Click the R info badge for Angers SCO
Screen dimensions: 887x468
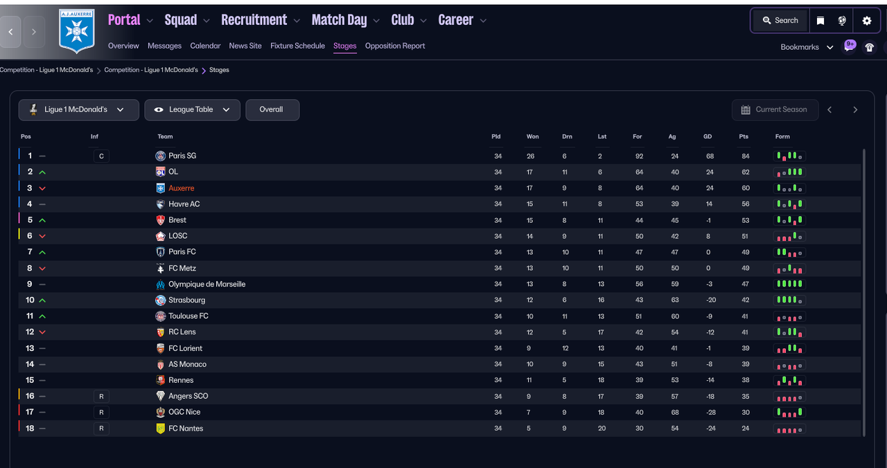click(x=101, y=396)
